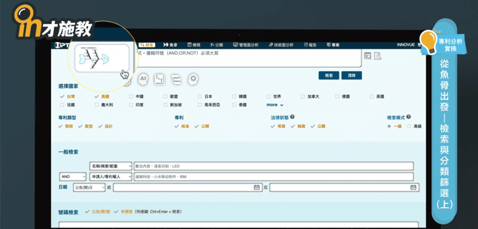This screenshot has width=478, height=229.
Task: Open the 名稱/摘要/範圍 field dropdown
Action: [110, 166]
